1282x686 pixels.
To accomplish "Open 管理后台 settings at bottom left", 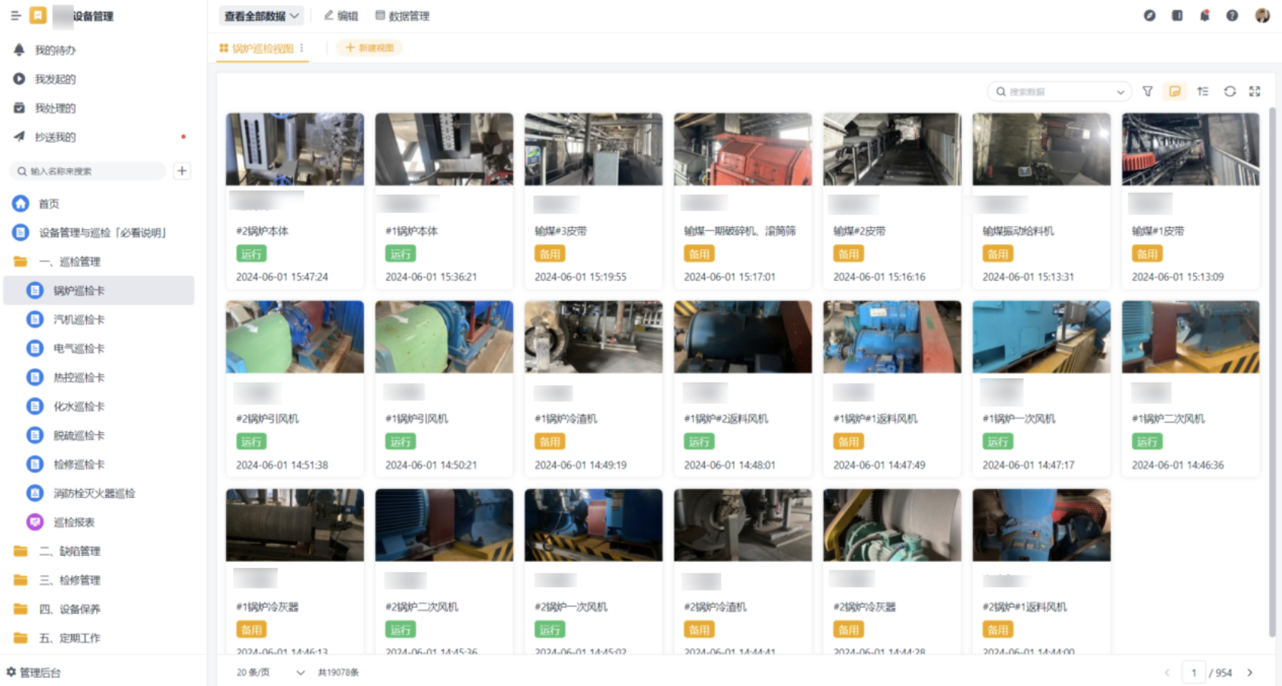I will coord(33,672).
